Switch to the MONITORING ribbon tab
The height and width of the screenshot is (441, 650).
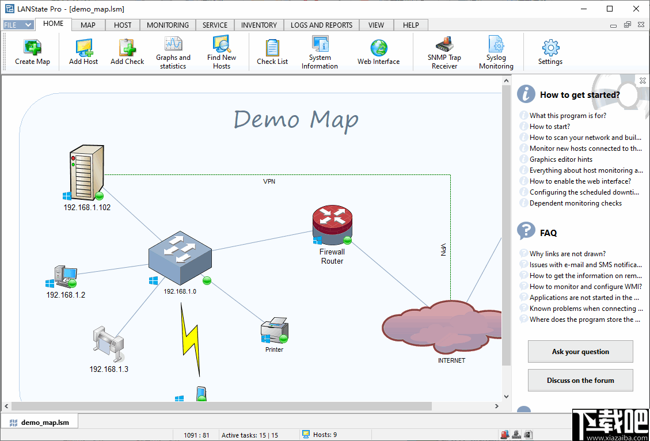pos(168,25)
